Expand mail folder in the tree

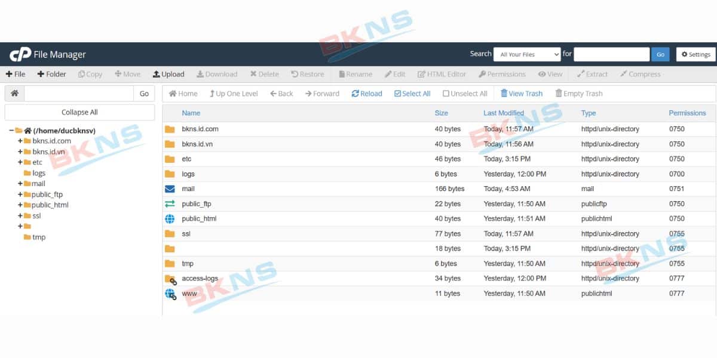20,184
